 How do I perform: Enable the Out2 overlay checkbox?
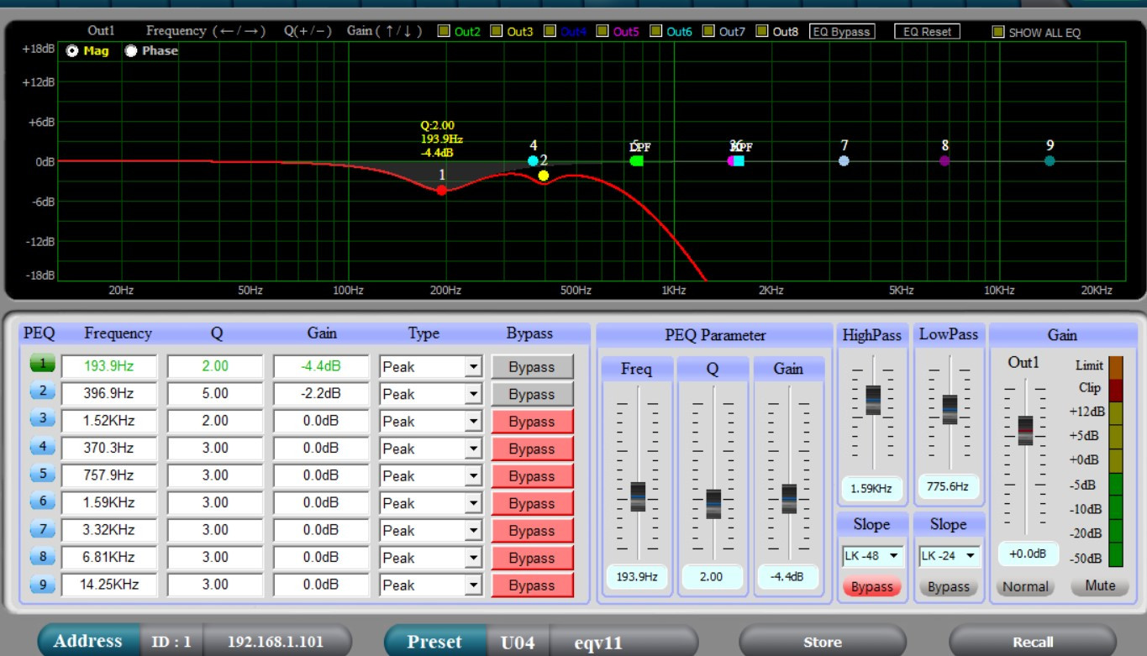point(444,32)
